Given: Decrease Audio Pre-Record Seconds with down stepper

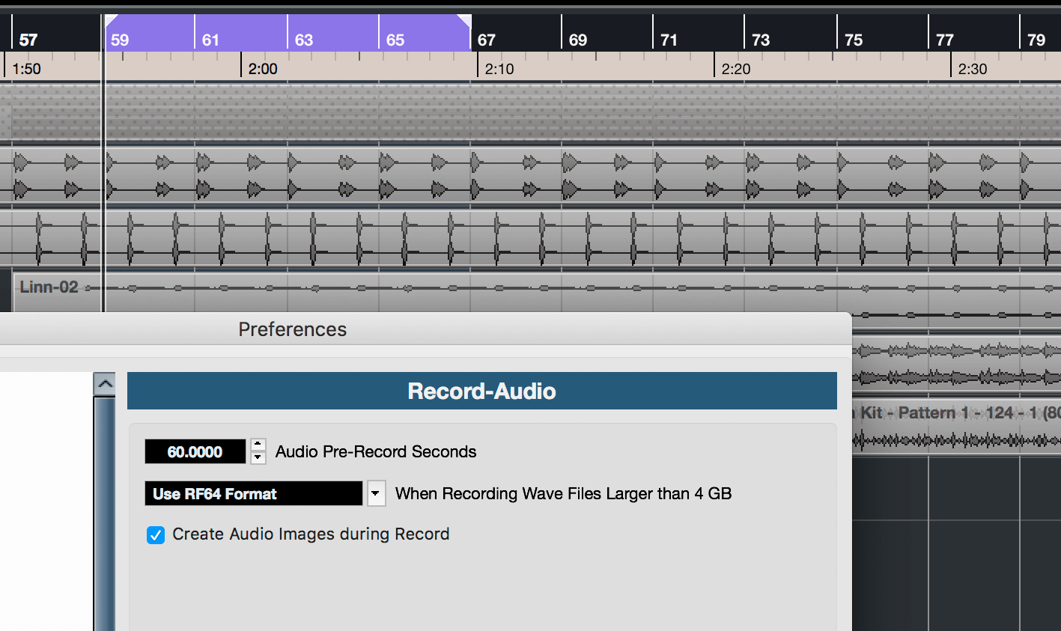Looking at the screenshot, I should (258, 457).
